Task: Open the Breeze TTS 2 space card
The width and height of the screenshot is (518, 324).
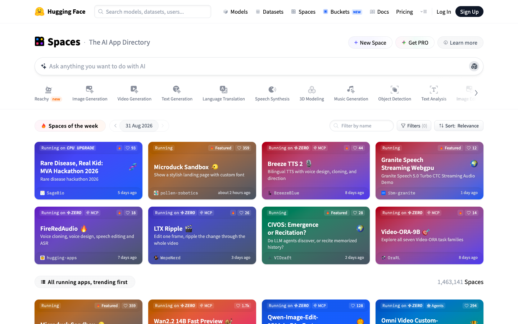Action: [x=316, y=171]
